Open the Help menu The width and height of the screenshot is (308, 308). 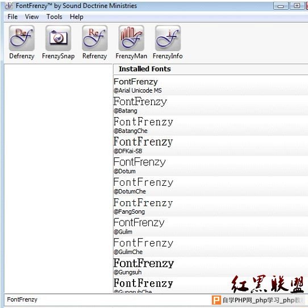click(x=77, y=16)
